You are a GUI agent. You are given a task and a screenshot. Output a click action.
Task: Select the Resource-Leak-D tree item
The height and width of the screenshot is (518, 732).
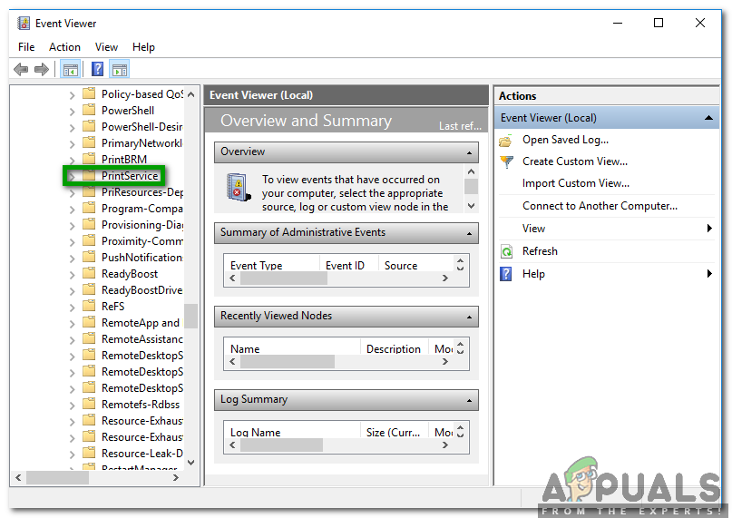[142, 454]
